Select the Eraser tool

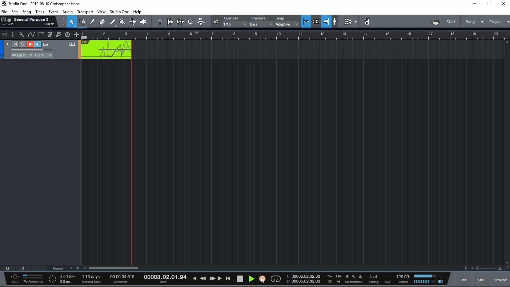[x=102, y=22]
